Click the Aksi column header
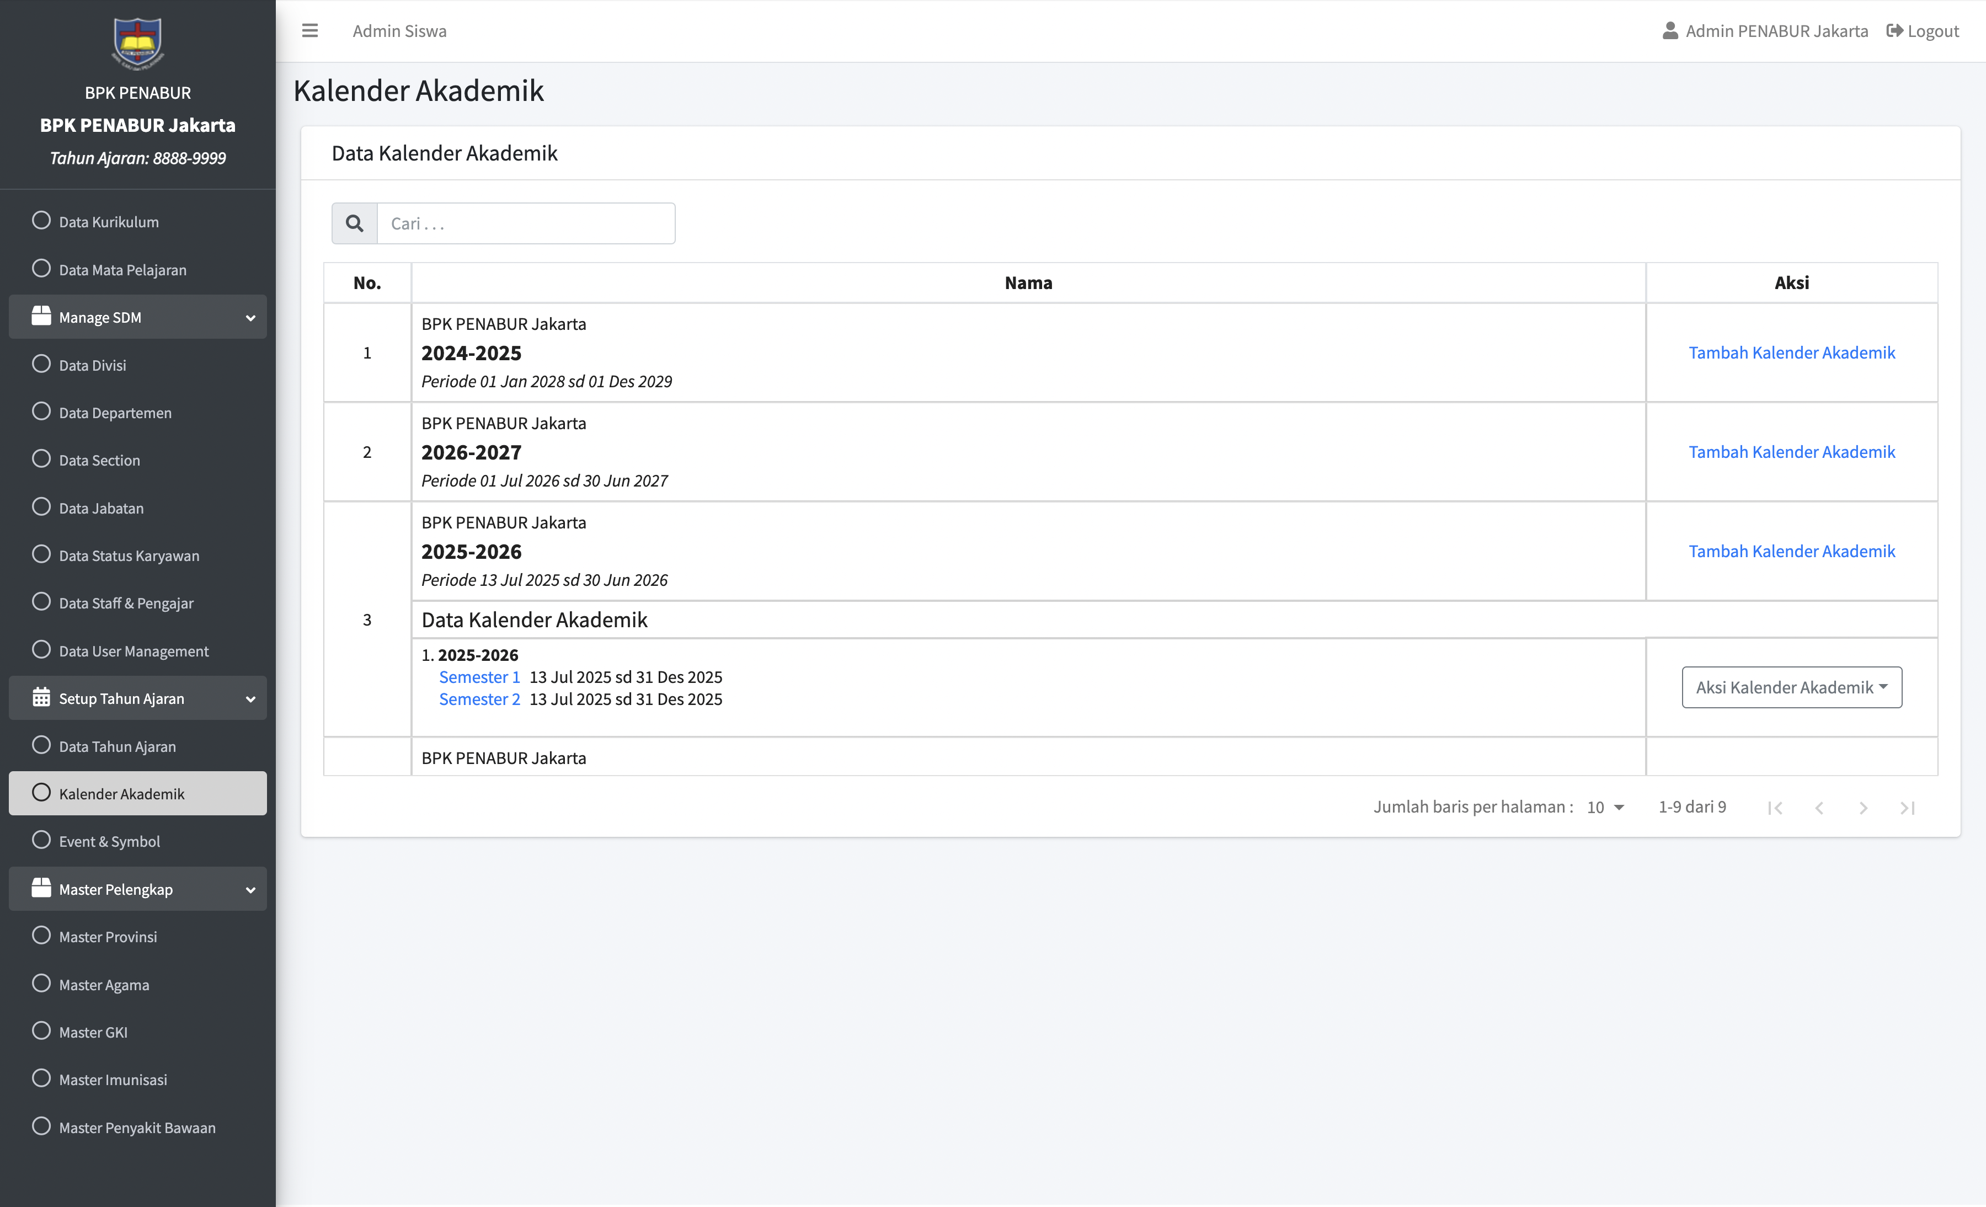 [1792, 283]
